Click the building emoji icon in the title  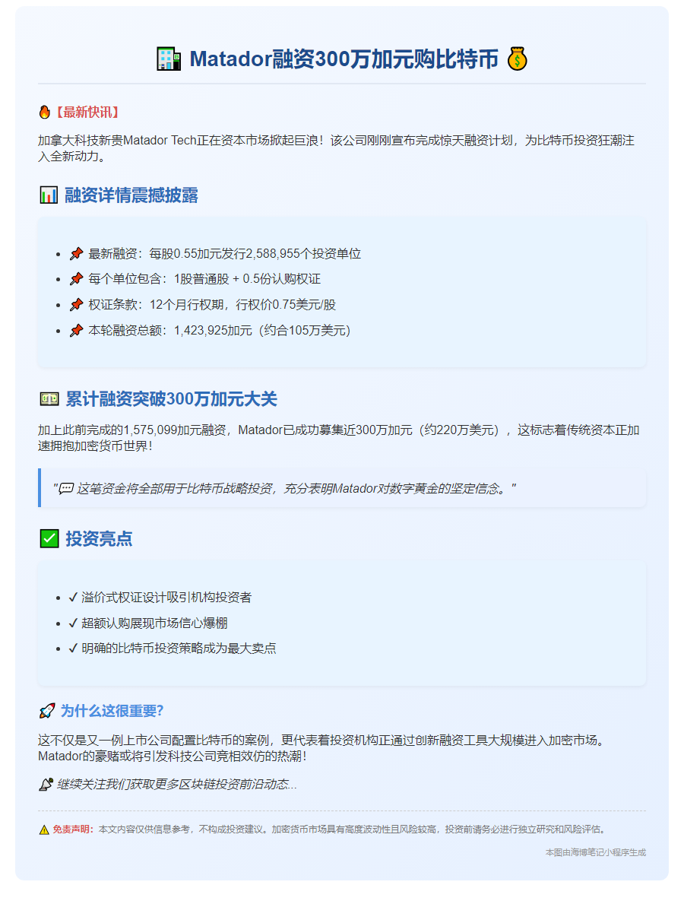[169, 59]
